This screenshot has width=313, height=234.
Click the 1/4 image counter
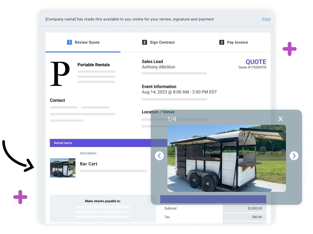tap(172, 119)
